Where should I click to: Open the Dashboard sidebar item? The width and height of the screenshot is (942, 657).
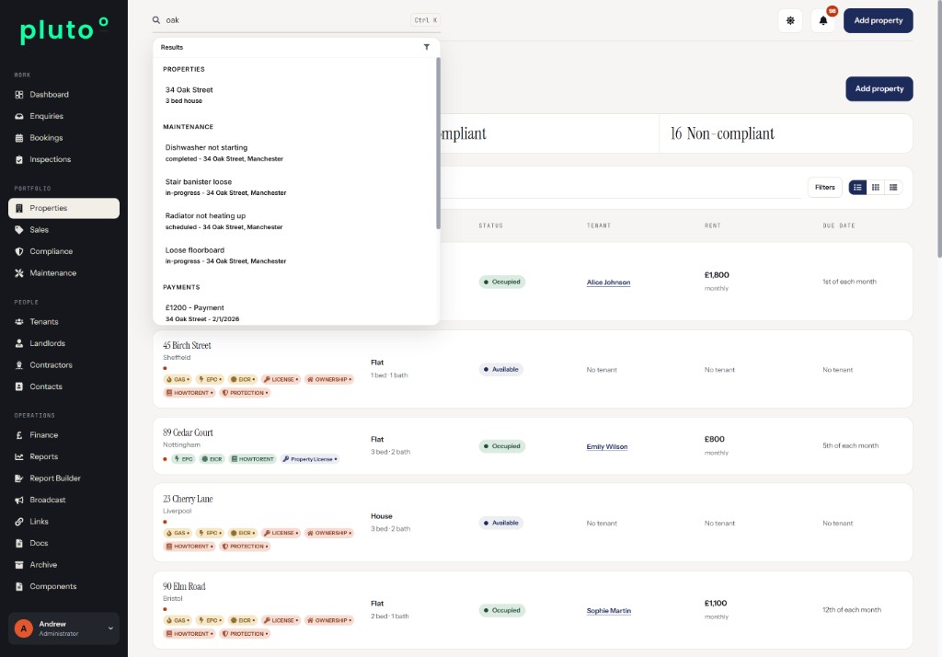63,95
